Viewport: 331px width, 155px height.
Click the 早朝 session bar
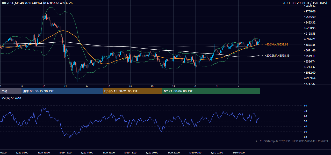point(11,91)
